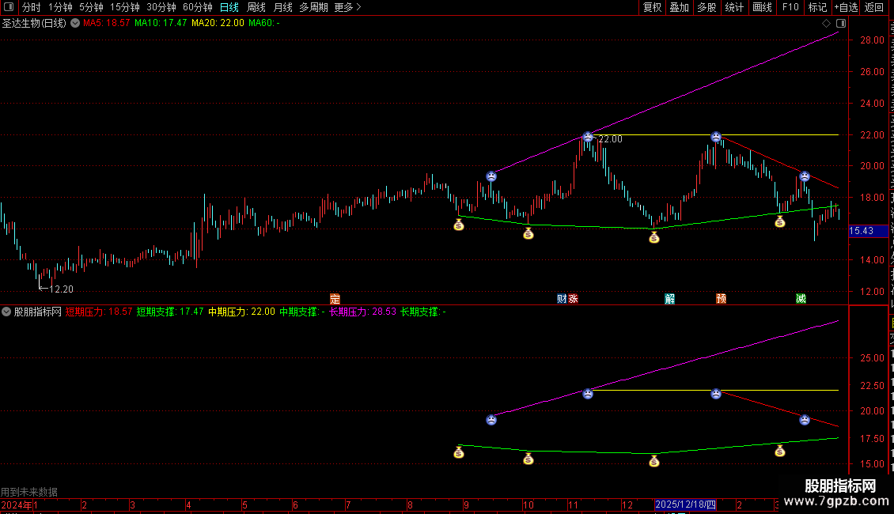Image resolution: width=894 pixels, height=514 pixels.
Task: Click the panel layout icon at top-left
Action: 9,7
